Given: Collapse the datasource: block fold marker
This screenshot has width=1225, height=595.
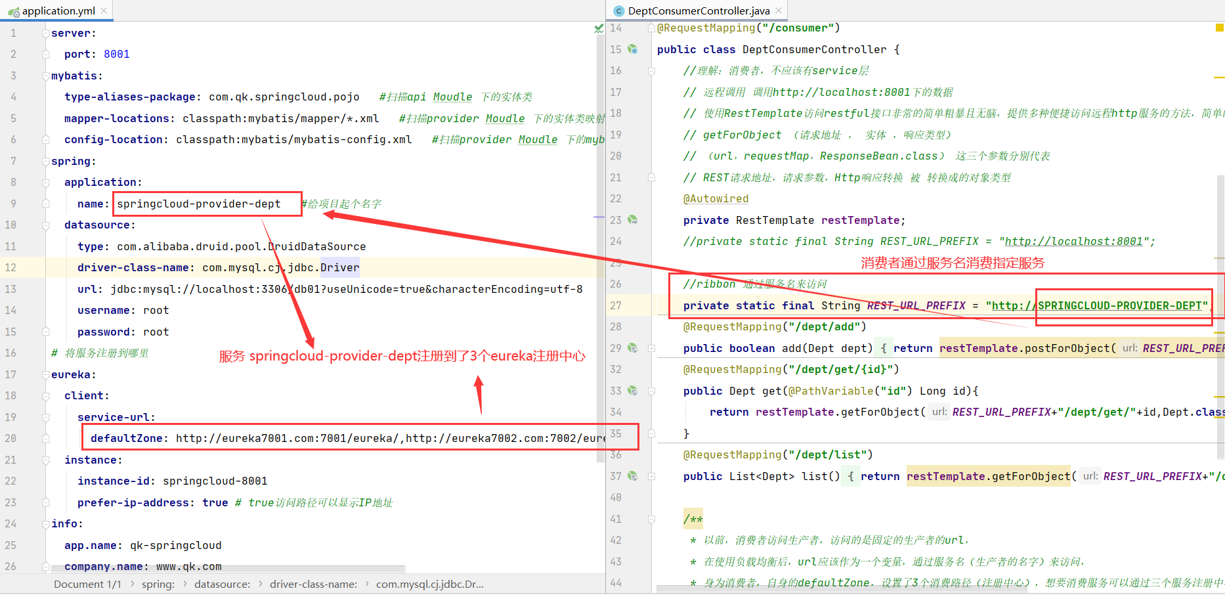Looking at the screenshot, I should point(46,225).
